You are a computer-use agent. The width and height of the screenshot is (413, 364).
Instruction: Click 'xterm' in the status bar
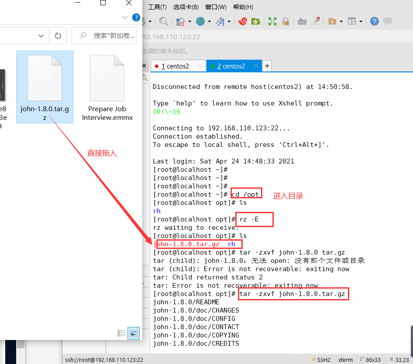pos(345,360)
